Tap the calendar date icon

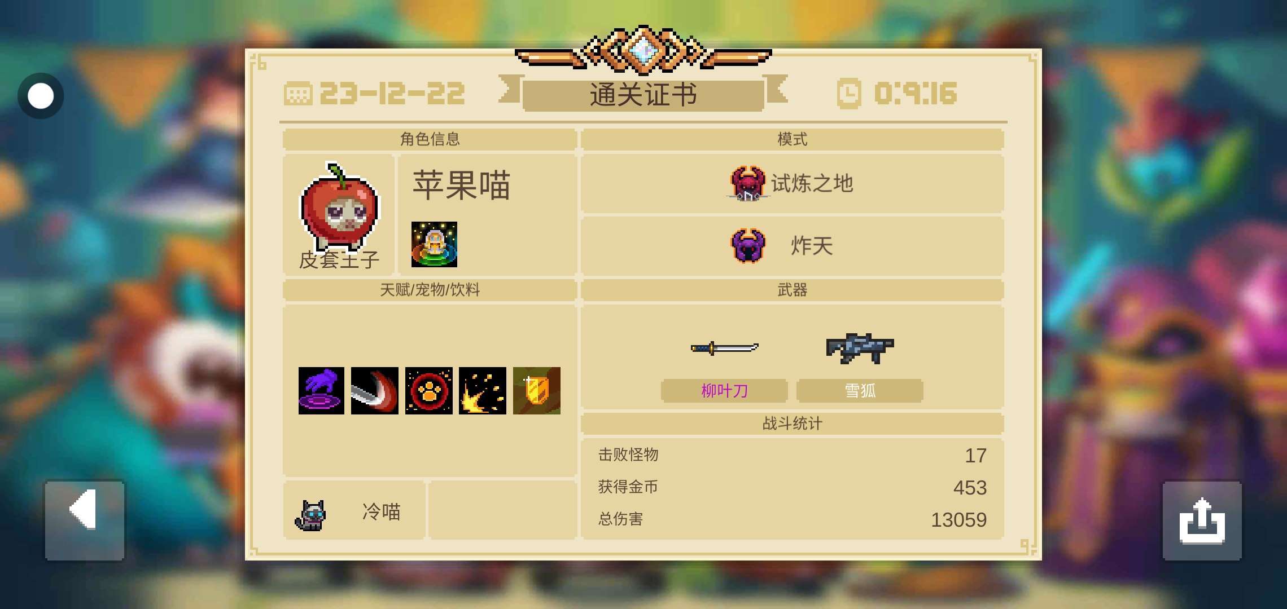298,94
